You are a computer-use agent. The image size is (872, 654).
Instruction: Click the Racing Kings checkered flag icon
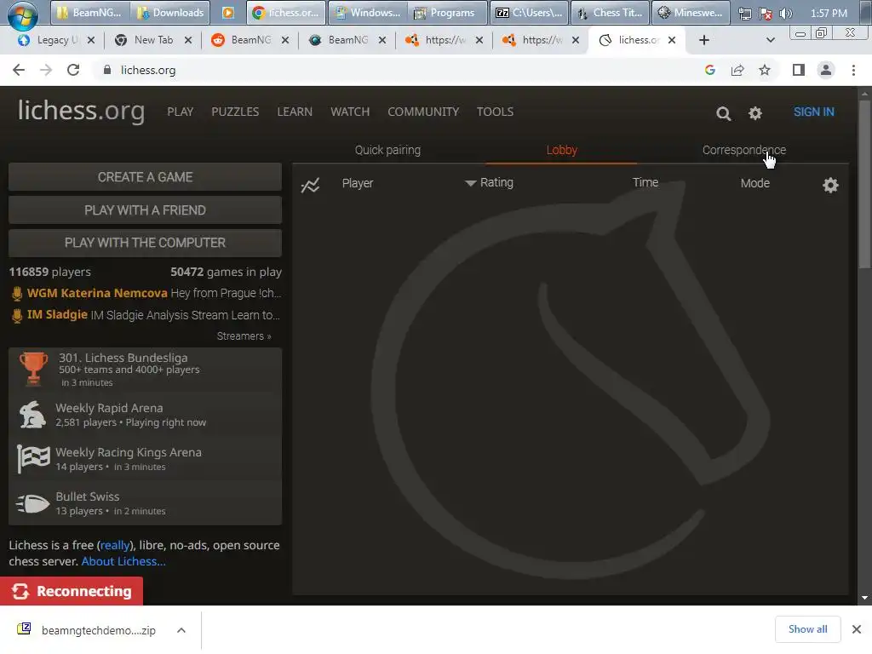click(x=33, y=459)
